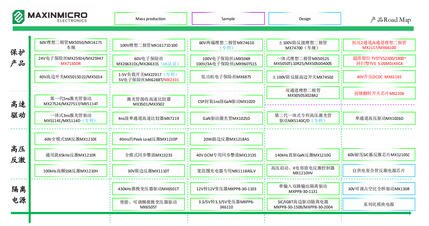
Task: Select the 100V理想二极管MX16171D100 box
Action: click(x=149, y=45)
